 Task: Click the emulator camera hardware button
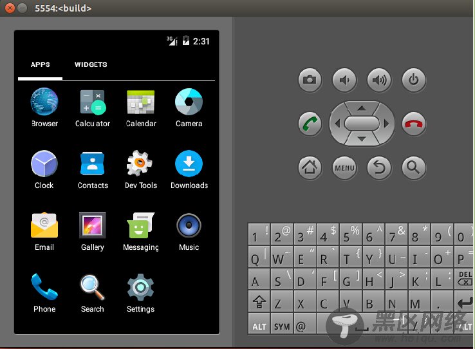click(x=310, y=80)
